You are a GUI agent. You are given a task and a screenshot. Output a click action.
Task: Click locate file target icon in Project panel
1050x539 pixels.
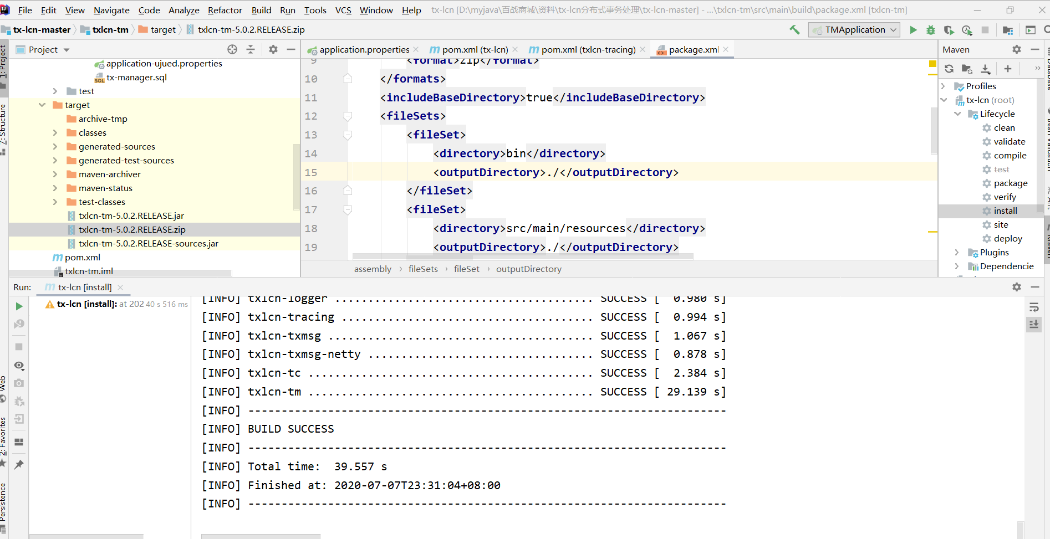(232, 49)
